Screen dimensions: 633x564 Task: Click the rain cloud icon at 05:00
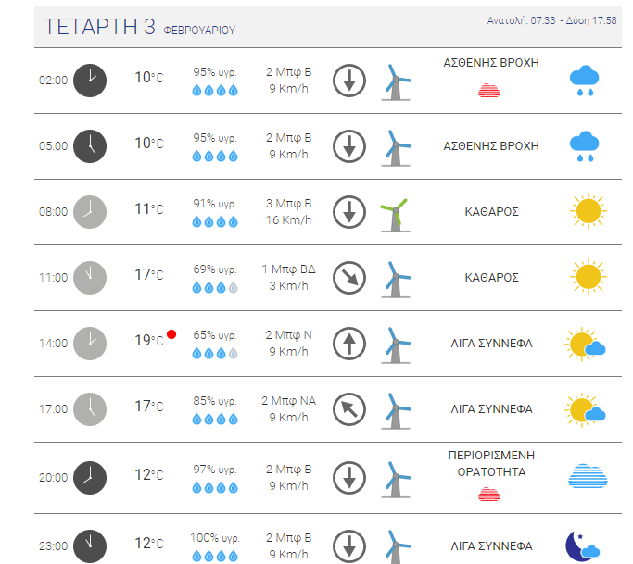584,146
